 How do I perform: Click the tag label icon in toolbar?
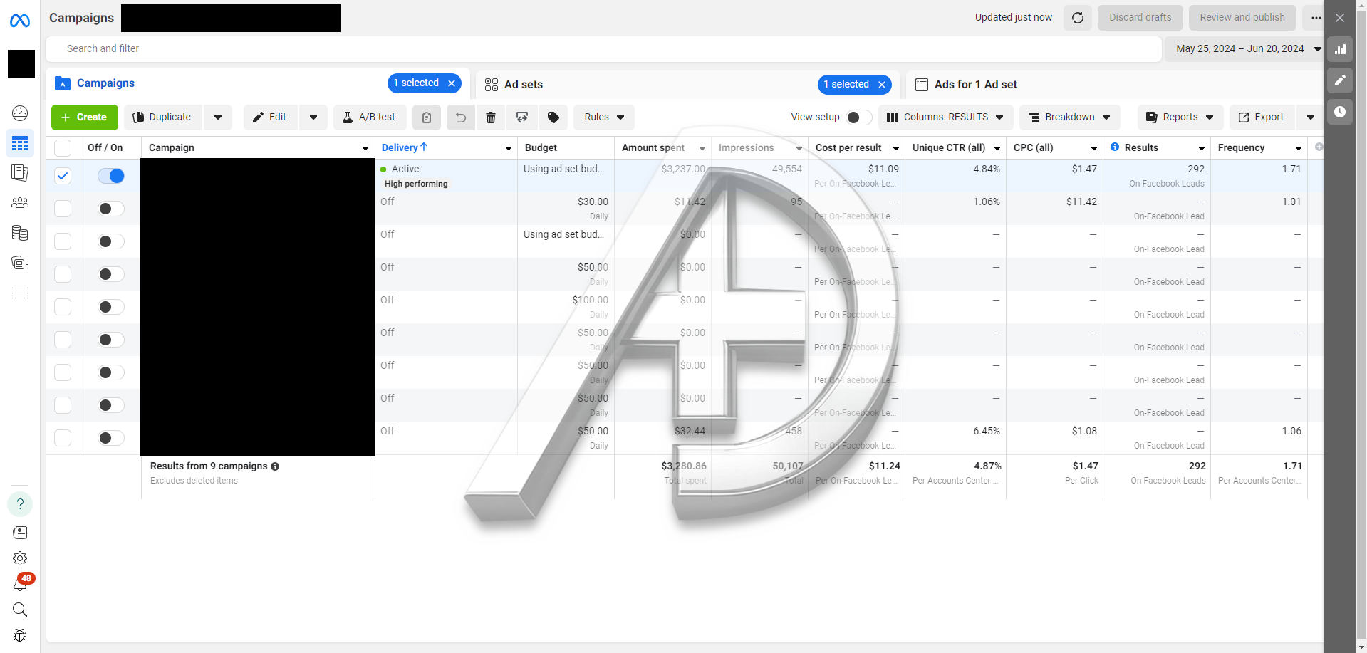pyautogui.click(x=553, y=117)
